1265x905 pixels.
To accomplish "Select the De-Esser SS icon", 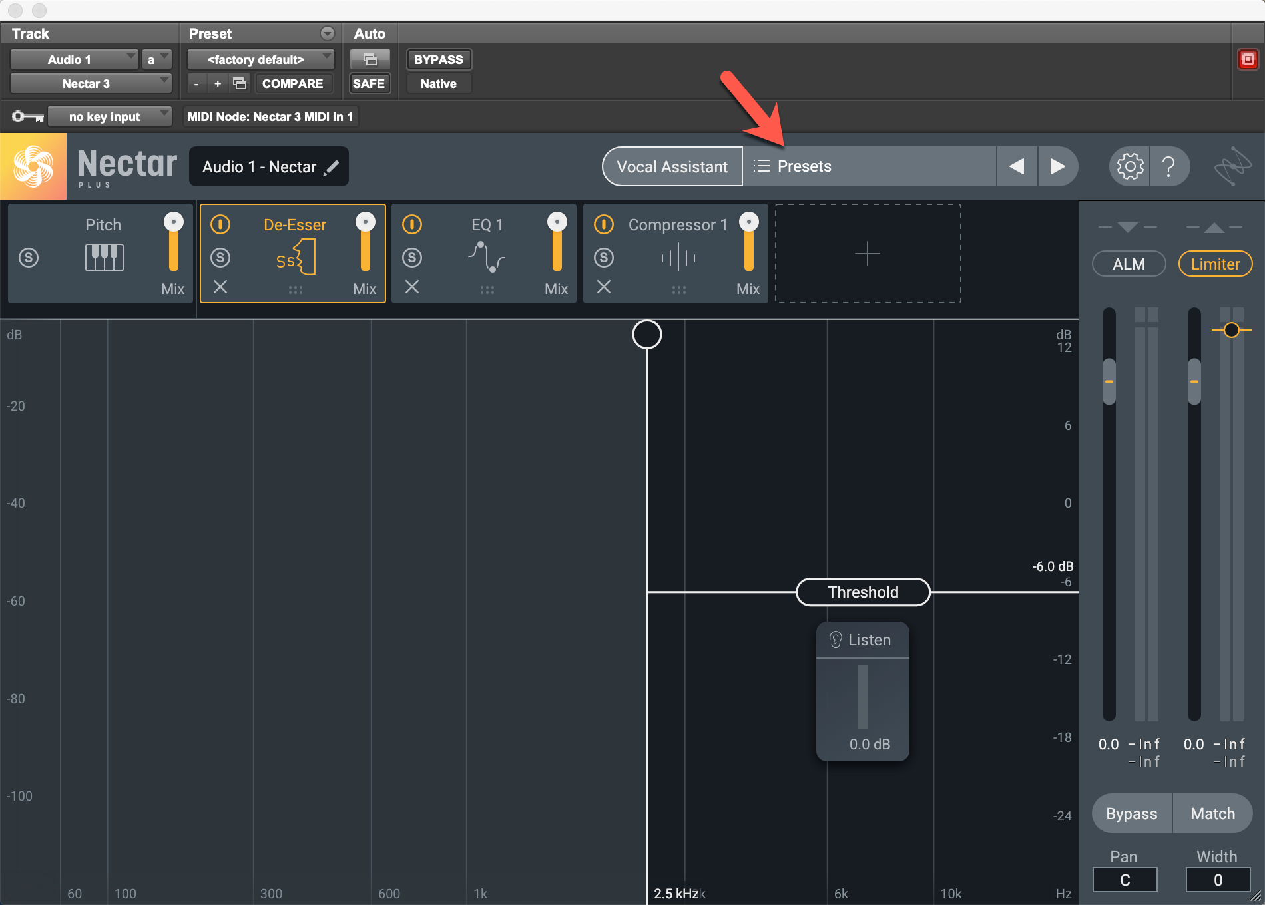I will tap(296, 258).
